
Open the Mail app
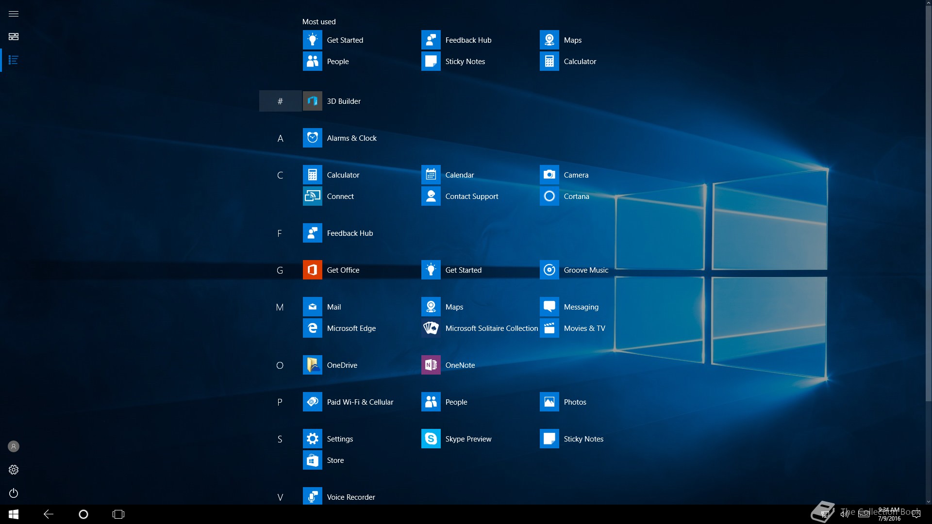tap(322, 307)
